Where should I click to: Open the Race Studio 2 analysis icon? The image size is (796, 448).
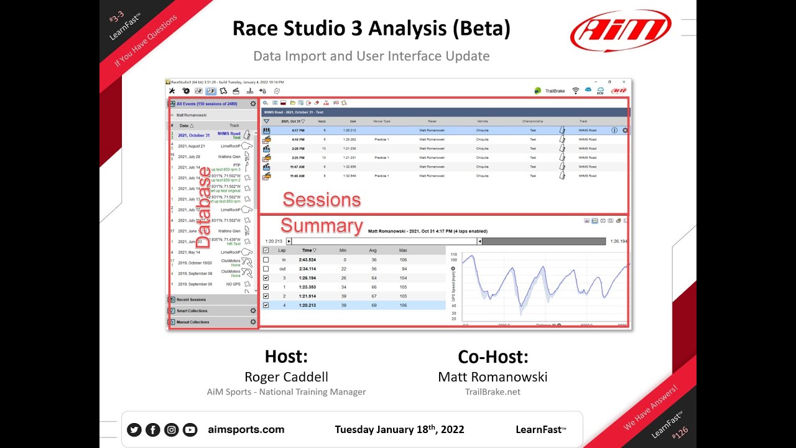pos(198,91)
